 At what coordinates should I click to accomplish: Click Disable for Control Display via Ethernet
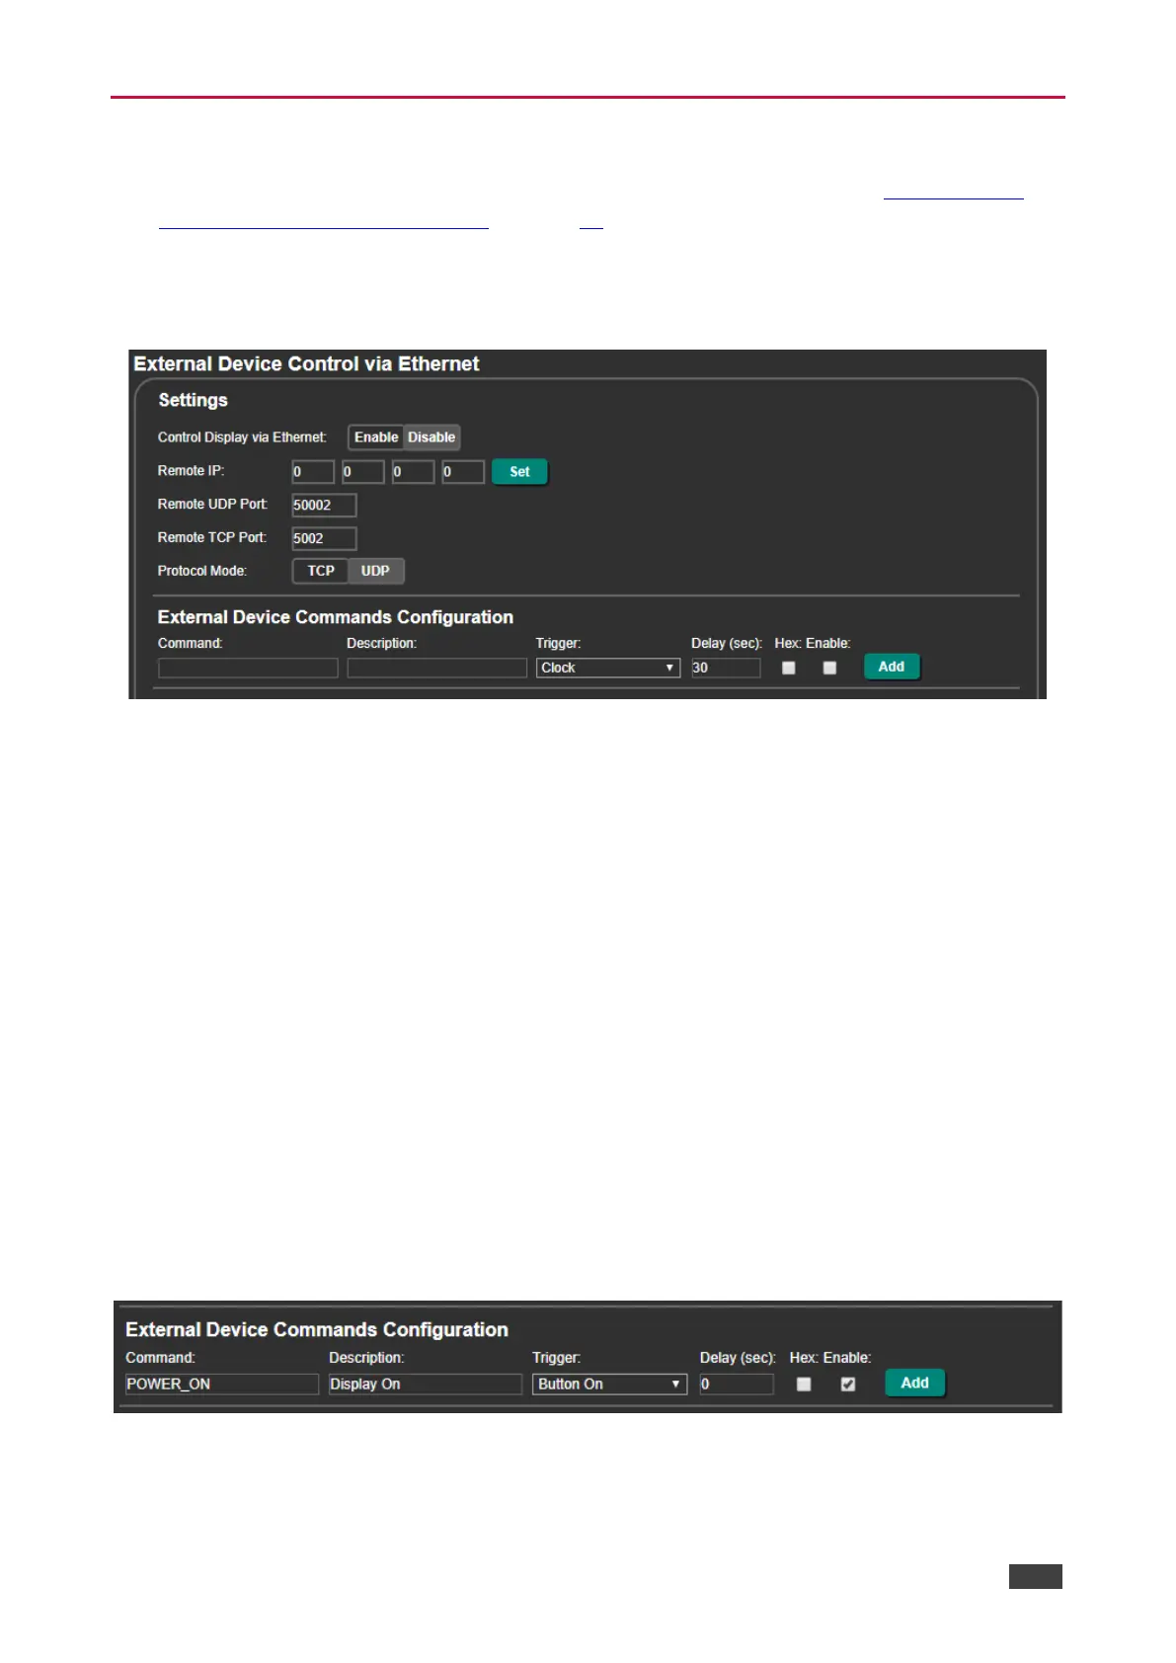coord(431,437)
